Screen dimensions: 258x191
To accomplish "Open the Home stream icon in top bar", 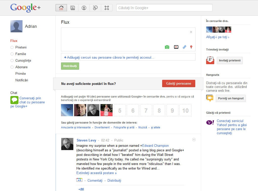I will pyautogui.click(x=61, y=8).
